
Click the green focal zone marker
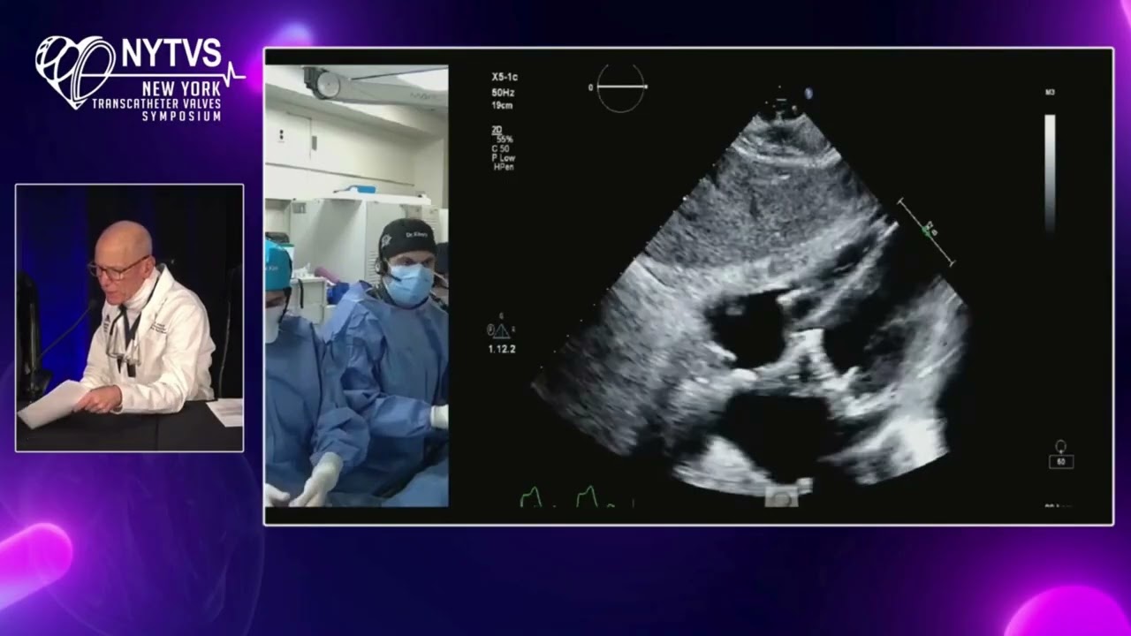[927, 231]
